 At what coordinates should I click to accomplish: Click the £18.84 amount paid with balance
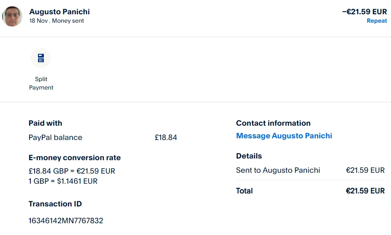tap(166, 137)
